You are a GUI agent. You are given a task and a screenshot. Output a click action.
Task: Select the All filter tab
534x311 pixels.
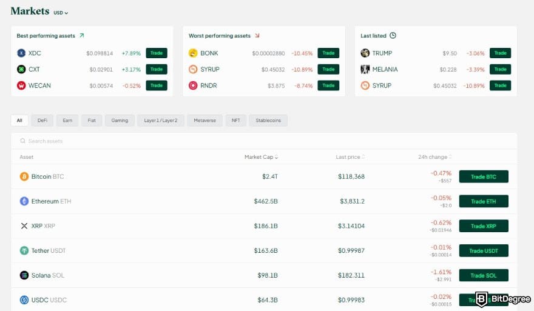tap(19, 121)
